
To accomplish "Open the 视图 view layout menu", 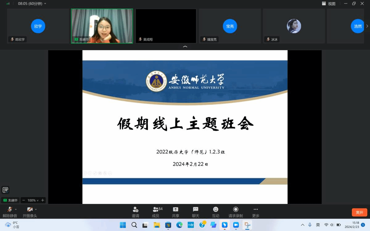I will (x=329, y=4).
